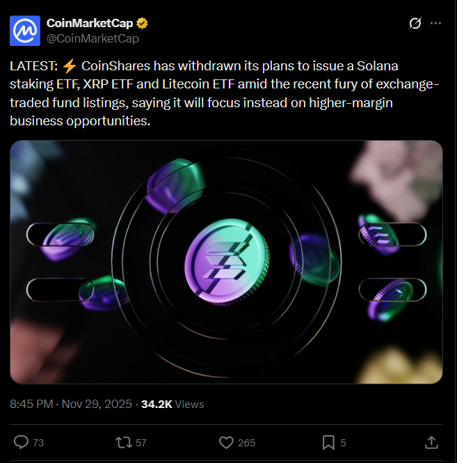
Task: Open the Solana coin image attachment
Action: [226, 262]
